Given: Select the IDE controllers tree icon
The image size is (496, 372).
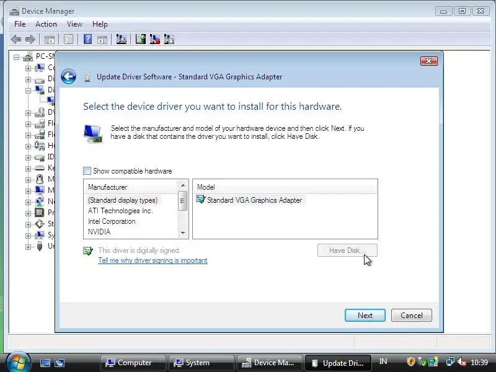Looking at the screenshot, I should [40, 157].
